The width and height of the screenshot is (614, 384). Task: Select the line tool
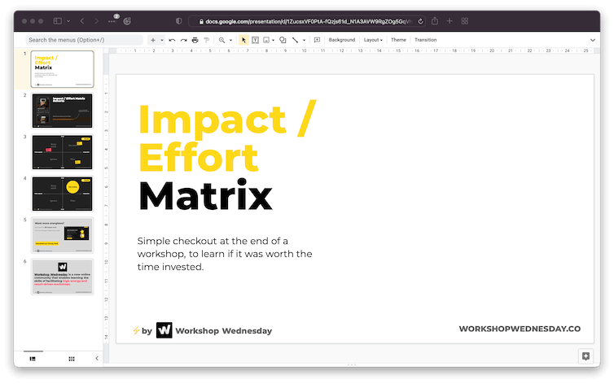(x=295, y=40)
